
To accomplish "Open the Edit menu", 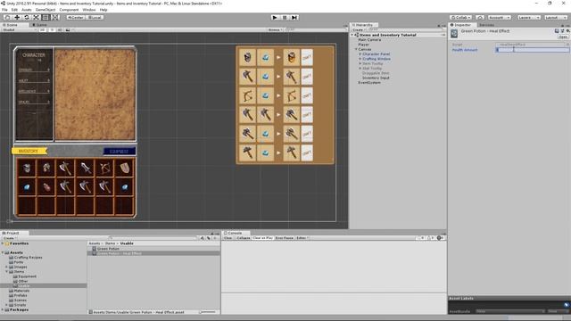I will [14, 10].
